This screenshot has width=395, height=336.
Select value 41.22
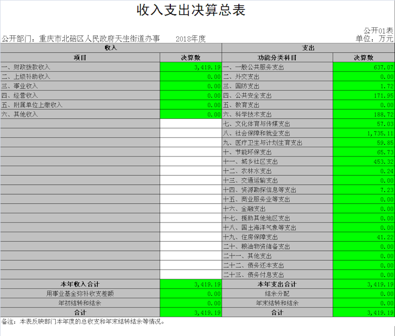point(364,237)
